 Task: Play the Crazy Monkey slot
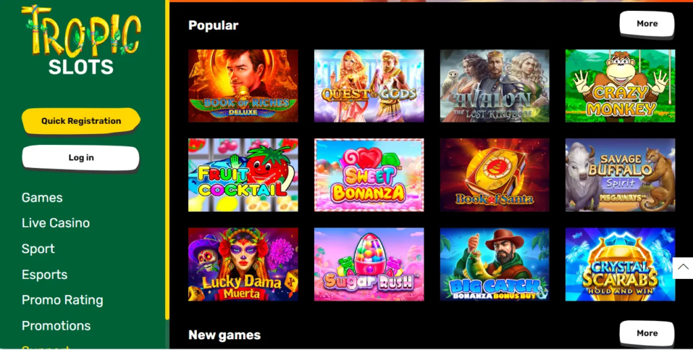click(x=620, y=86)
